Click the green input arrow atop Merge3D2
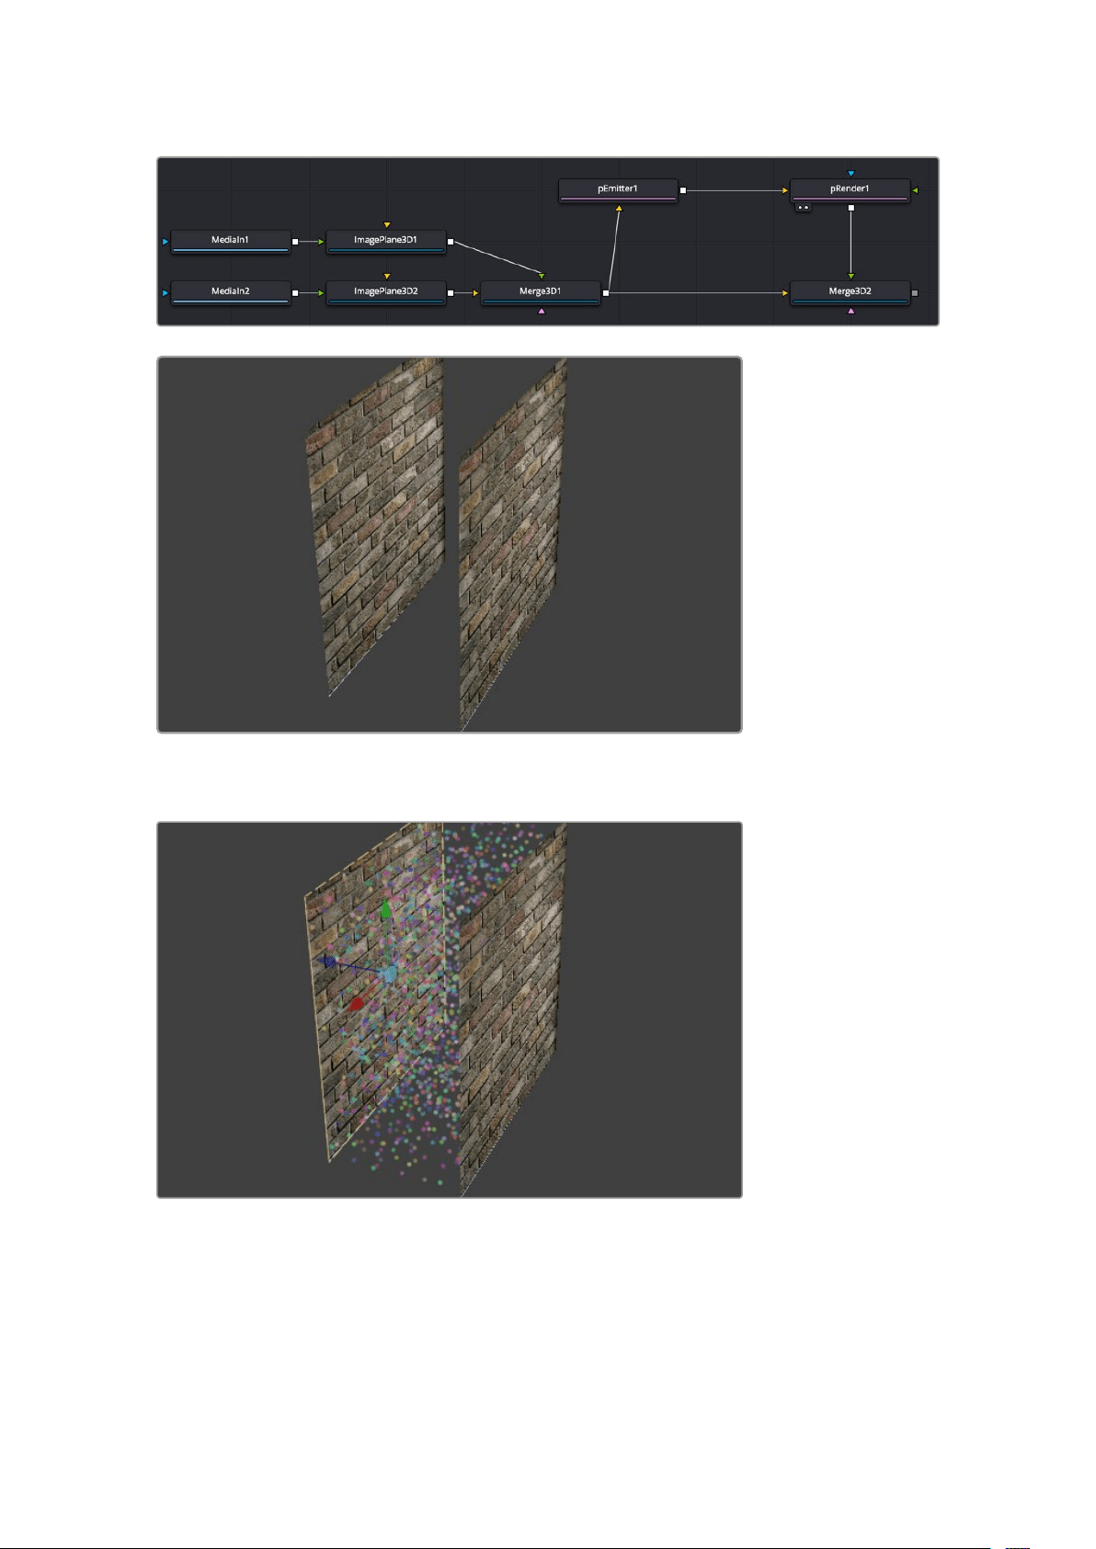The image size is (1096, 1549). [x=851, y=276]
